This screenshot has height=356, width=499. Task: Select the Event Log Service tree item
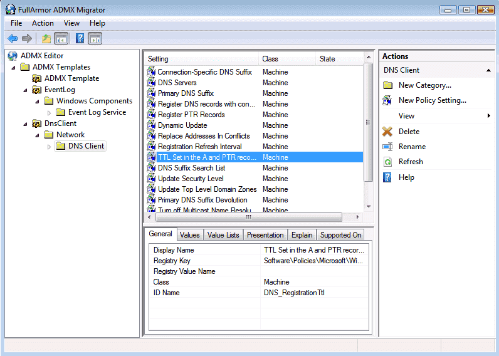[97, 112]
